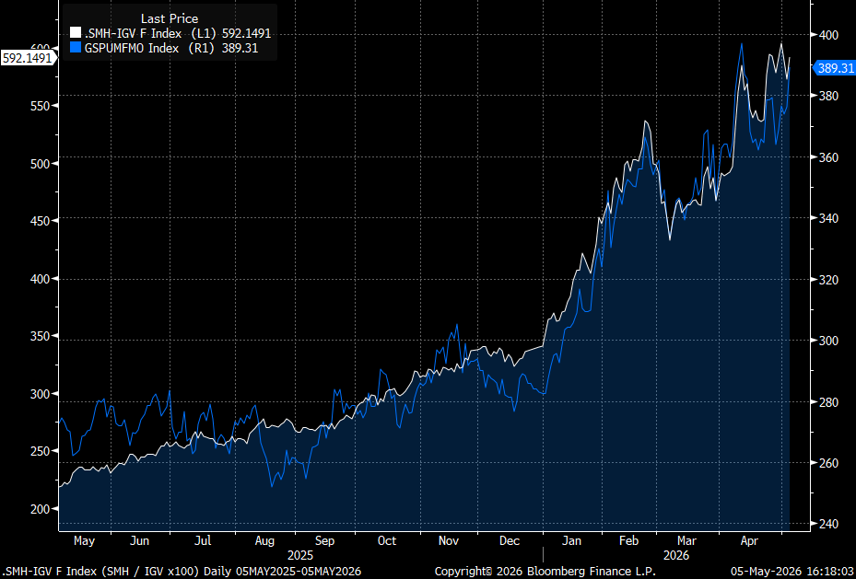Click the 260 label on right axis
This screenshot has width=856, height=579.
click(x=827, y=463)
